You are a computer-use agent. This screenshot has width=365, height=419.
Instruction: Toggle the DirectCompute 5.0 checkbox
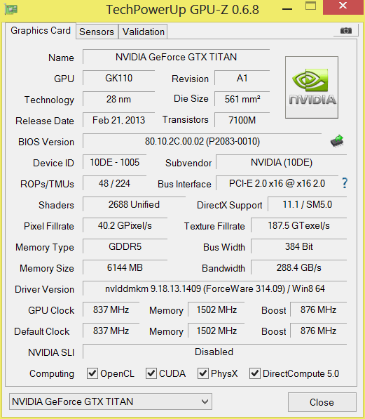(255, 373)
